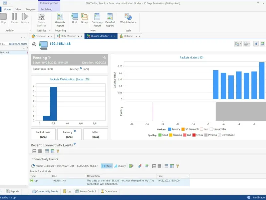Toggle the Quality events filter
Viewport: 266px width, 200px height.
pos(120,166)
